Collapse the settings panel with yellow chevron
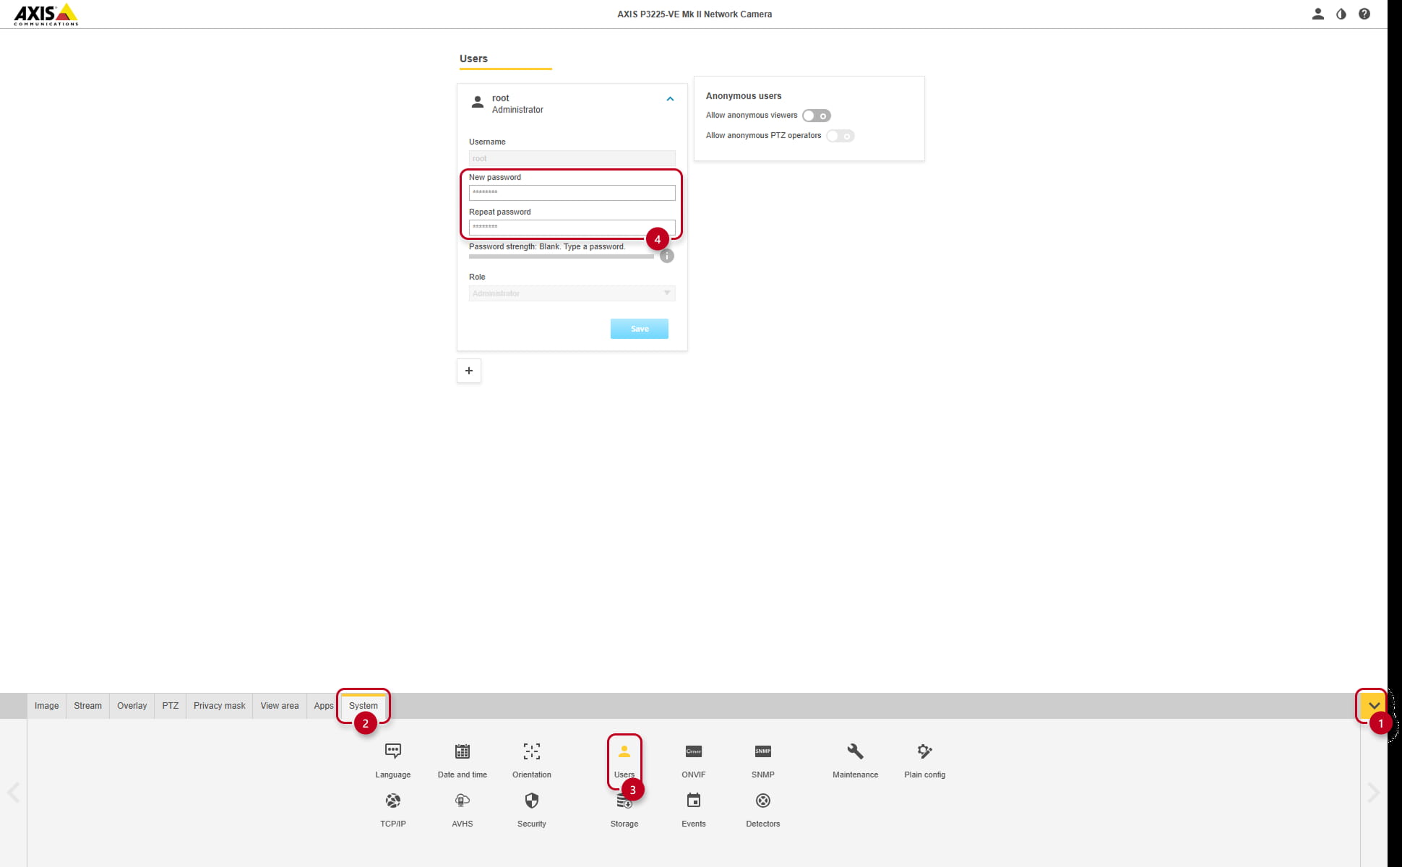1402x867 pixels. (1374, 706)
